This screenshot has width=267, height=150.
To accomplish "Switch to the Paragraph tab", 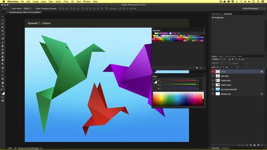I will [x=225, y=148].
